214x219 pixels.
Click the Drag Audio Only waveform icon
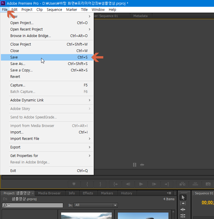[x=142, y=165]
